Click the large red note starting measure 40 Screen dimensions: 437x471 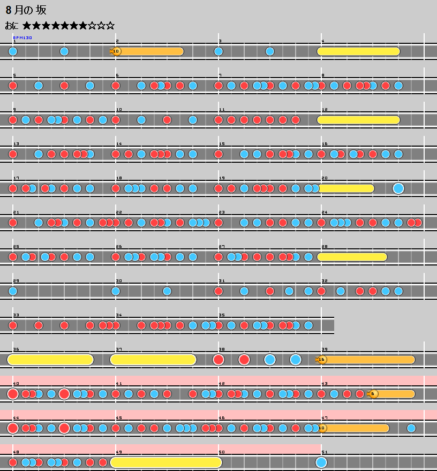click(13, 394)
